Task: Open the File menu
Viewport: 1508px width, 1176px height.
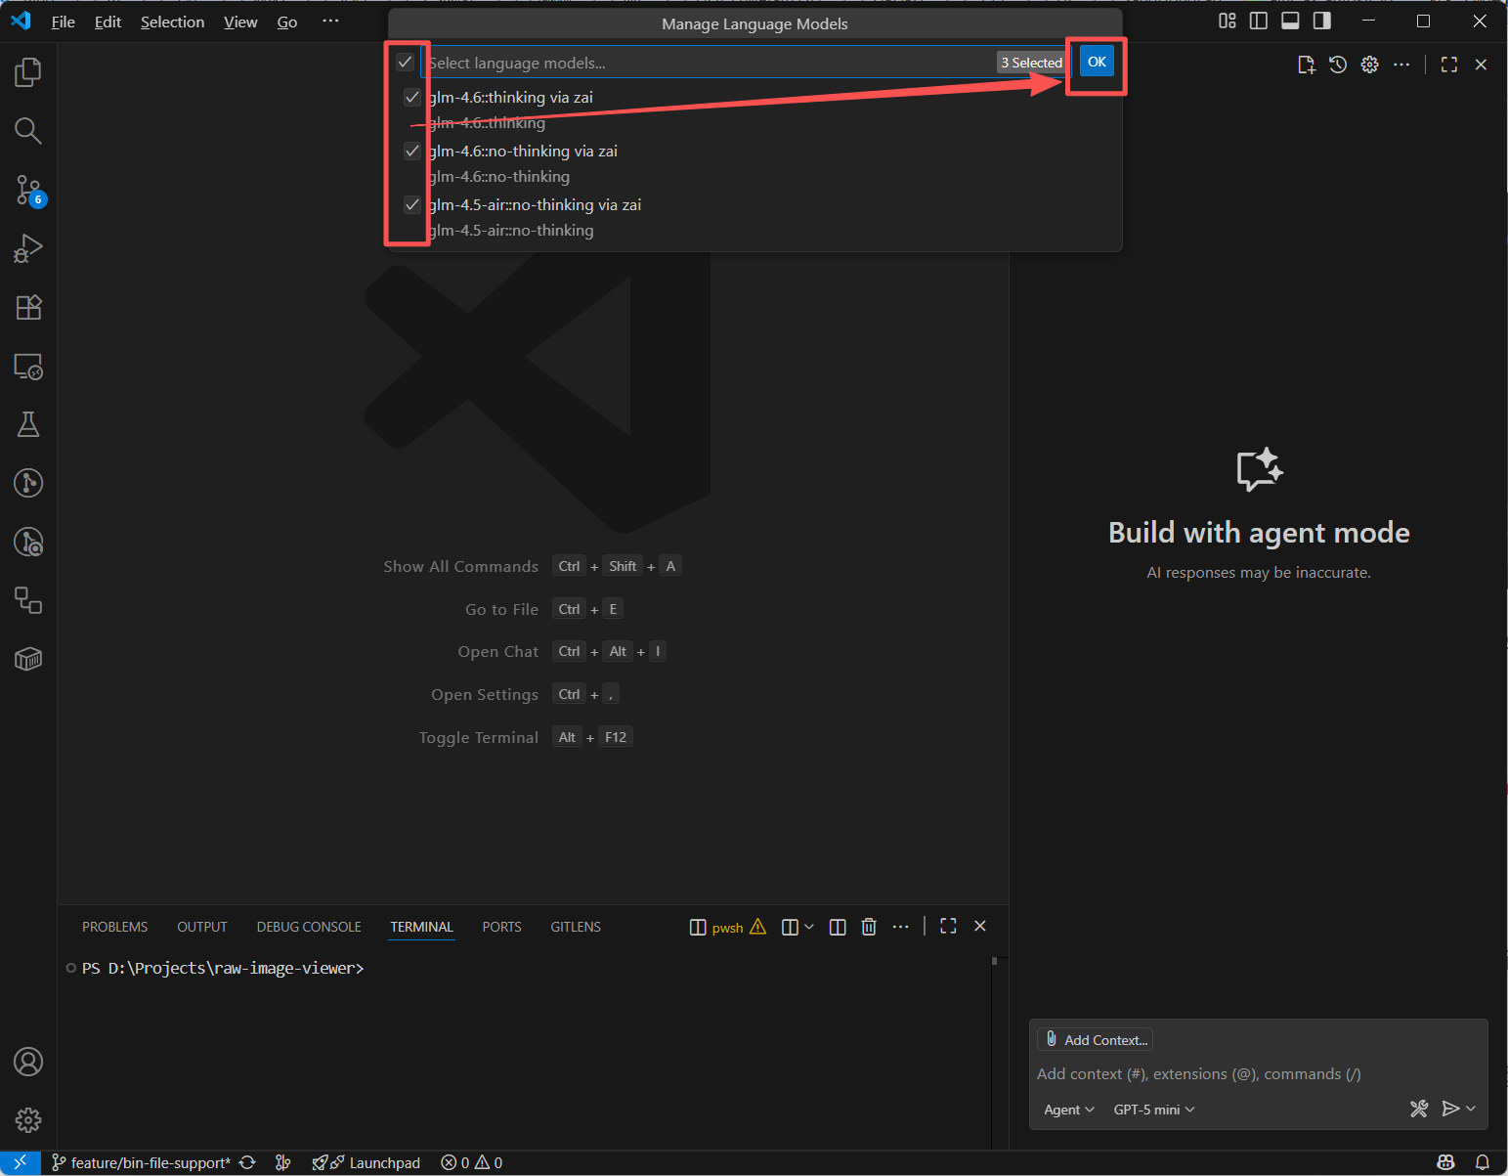Action: pos(64,22)
